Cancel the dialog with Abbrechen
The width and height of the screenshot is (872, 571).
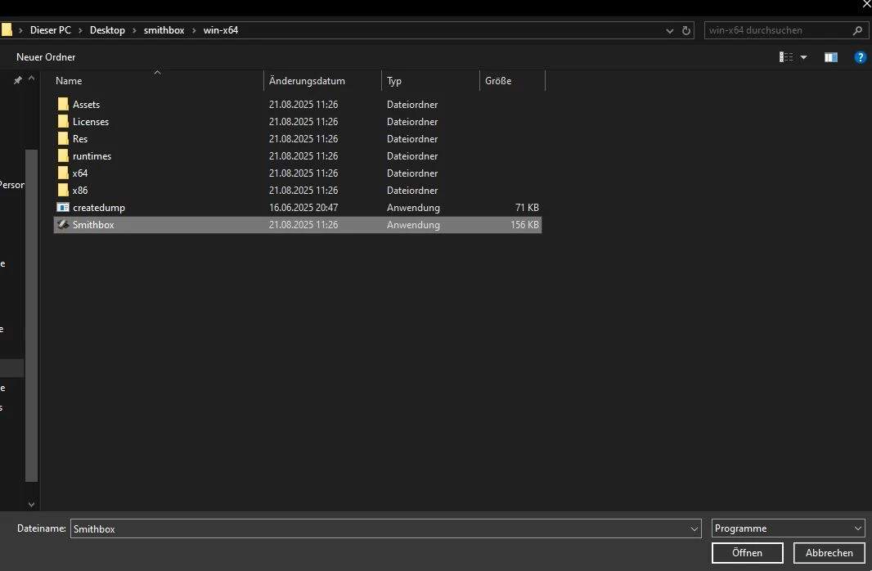(x=828, y=552)
